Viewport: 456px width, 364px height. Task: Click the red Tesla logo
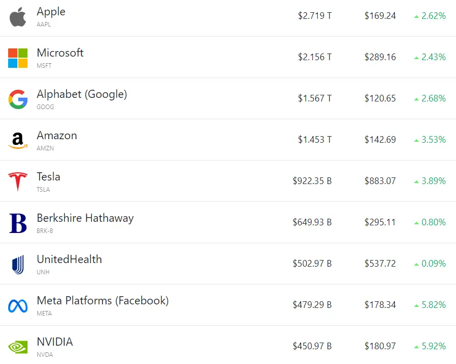(x=18, y=181)
